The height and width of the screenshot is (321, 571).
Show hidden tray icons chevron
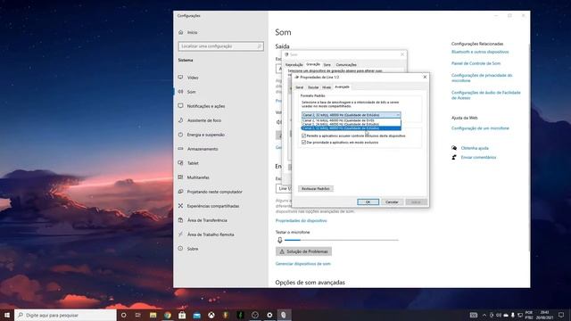484,315
